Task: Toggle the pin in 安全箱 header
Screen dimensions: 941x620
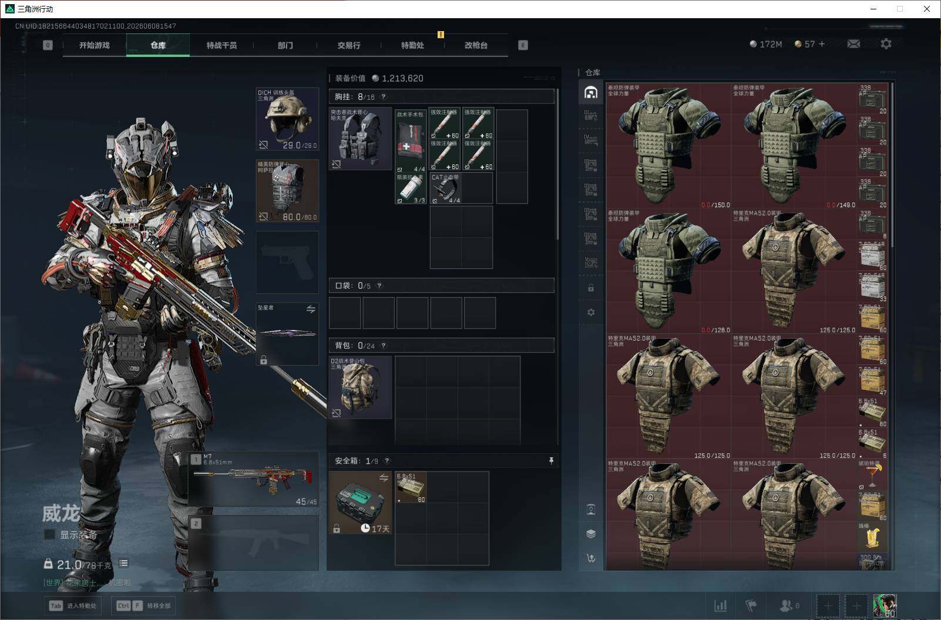Action: point(551,461)
